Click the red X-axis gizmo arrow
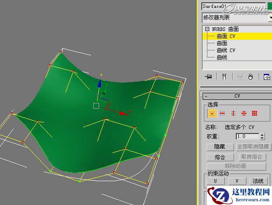The image size is (272, 205). [123, 114]
